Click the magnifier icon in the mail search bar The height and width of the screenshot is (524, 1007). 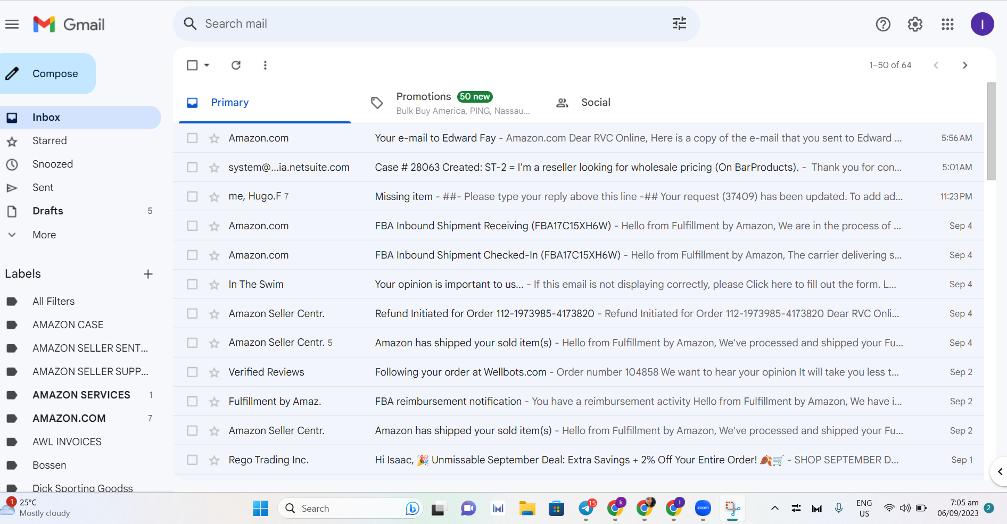pos(190,24)
